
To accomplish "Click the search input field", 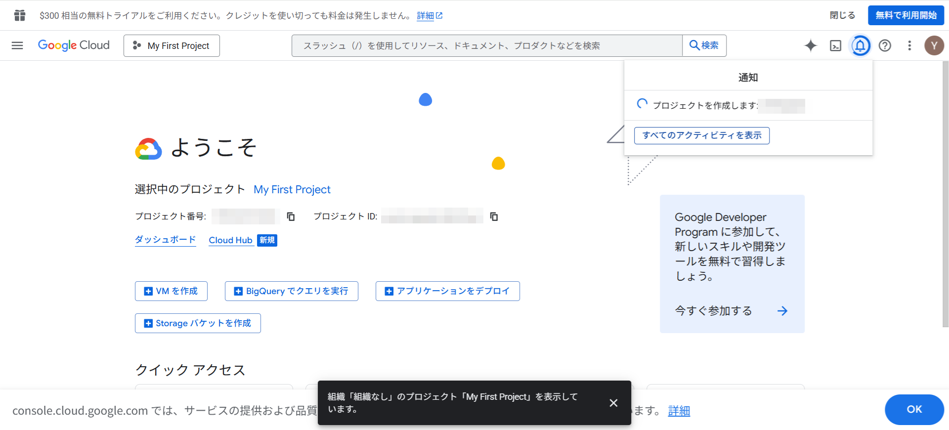I will 487,45.
